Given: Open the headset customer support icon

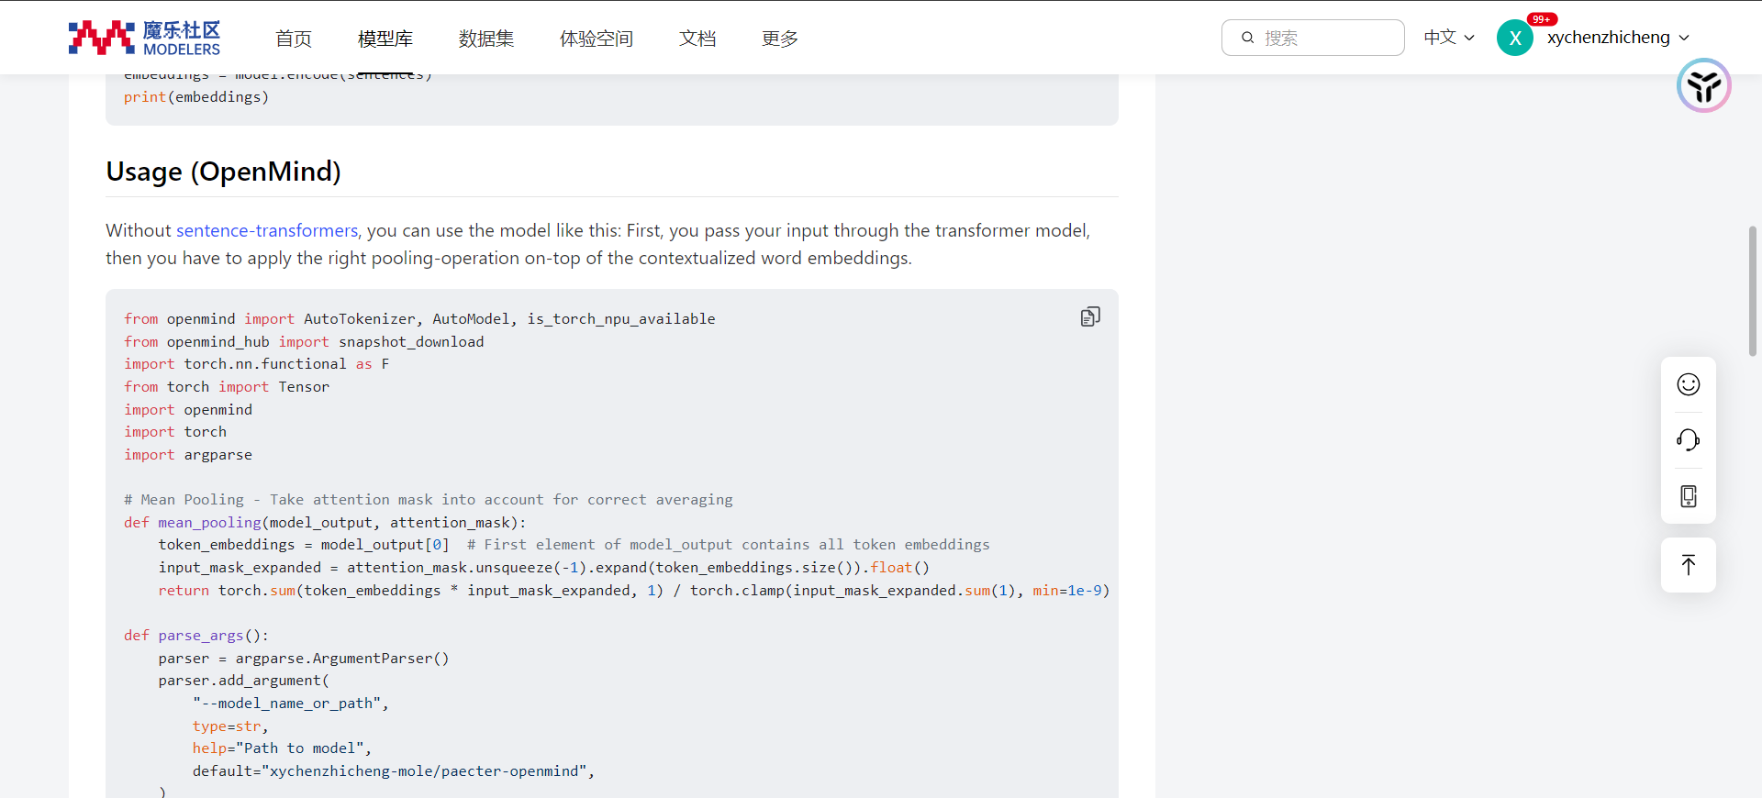Looking at the screenshot, I should (x=1689, y=440).
